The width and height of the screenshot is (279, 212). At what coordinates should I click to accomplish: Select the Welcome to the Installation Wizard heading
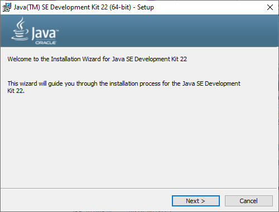97,59
